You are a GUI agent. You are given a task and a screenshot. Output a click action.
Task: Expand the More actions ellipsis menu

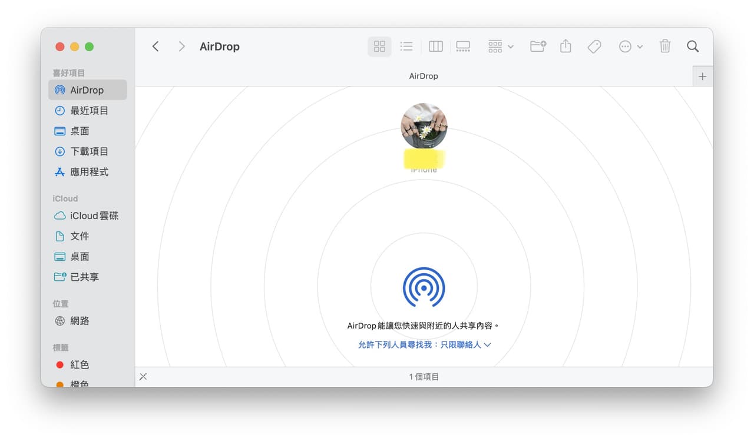[x=630, y=46]
